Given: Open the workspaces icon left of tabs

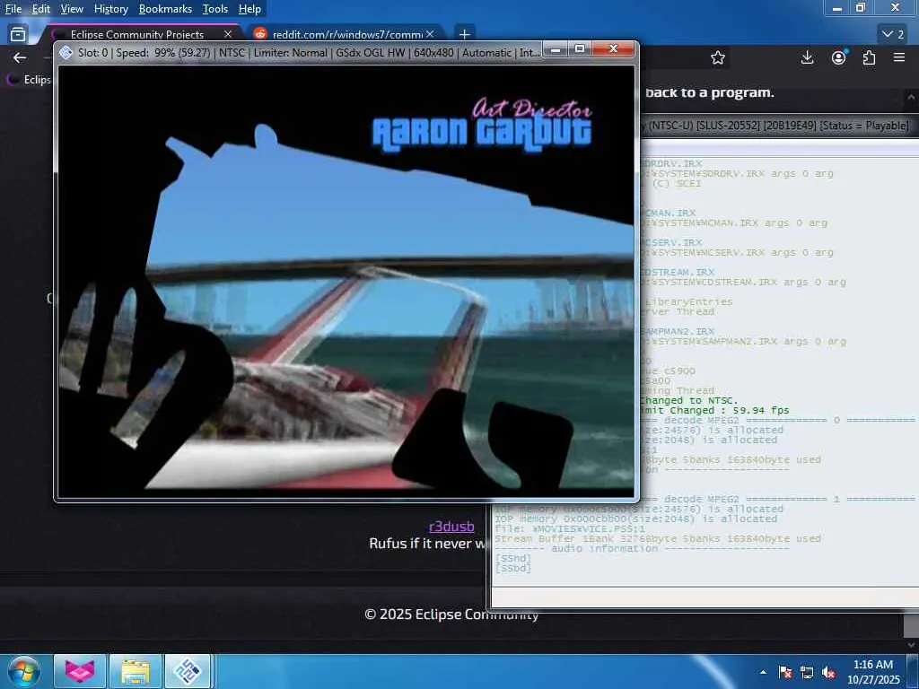Looking at the screenshot, I should pyautogui.click(x=18, y=35).
